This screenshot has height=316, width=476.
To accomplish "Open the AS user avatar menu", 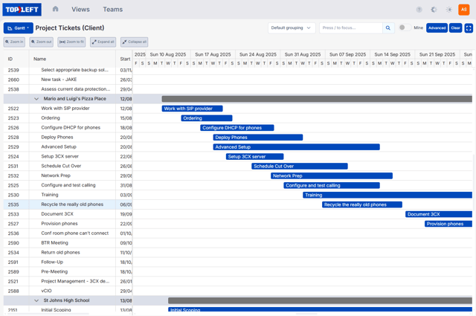I will coord(463,10).
